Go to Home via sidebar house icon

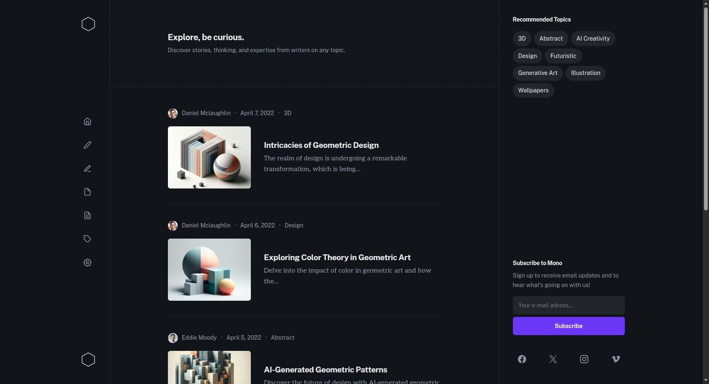pyautogui.click(x=87, y=121)
